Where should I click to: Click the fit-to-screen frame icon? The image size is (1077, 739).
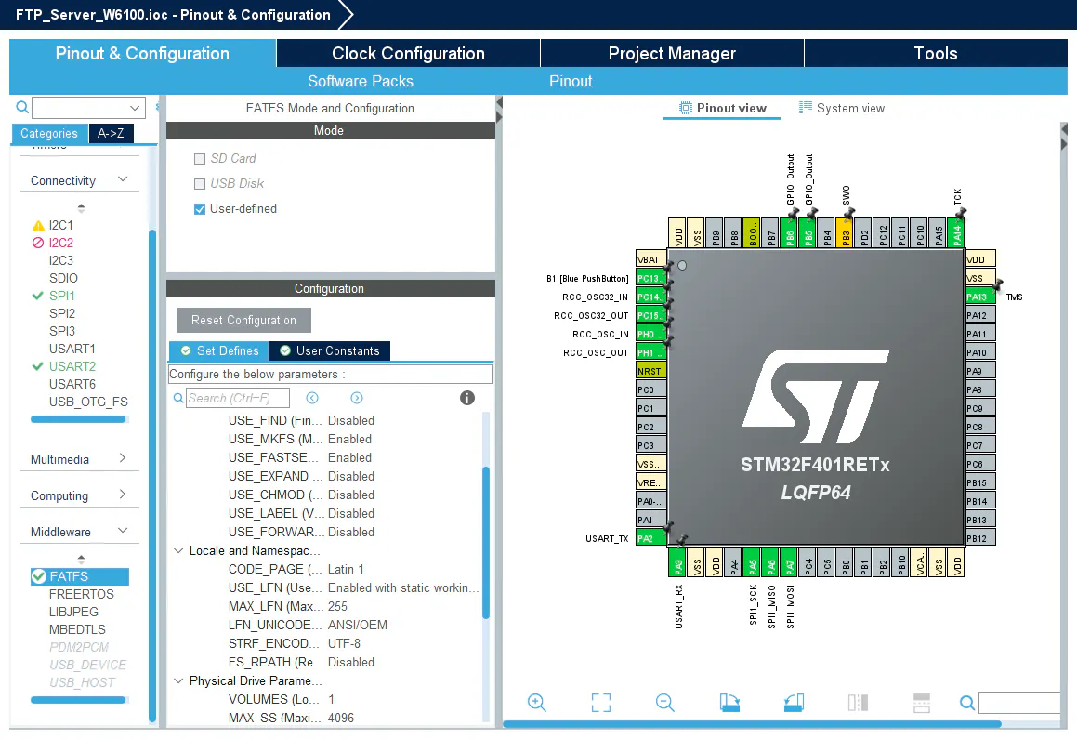click(601, 703)
